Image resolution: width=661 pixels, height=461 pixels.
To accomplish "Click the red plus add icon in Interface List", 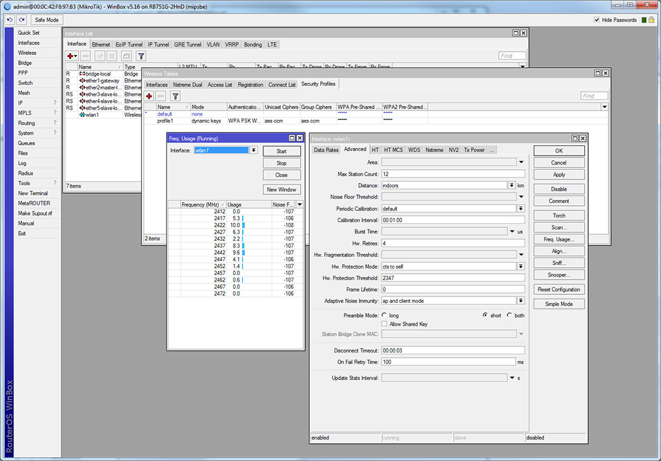I will [71, 56].
